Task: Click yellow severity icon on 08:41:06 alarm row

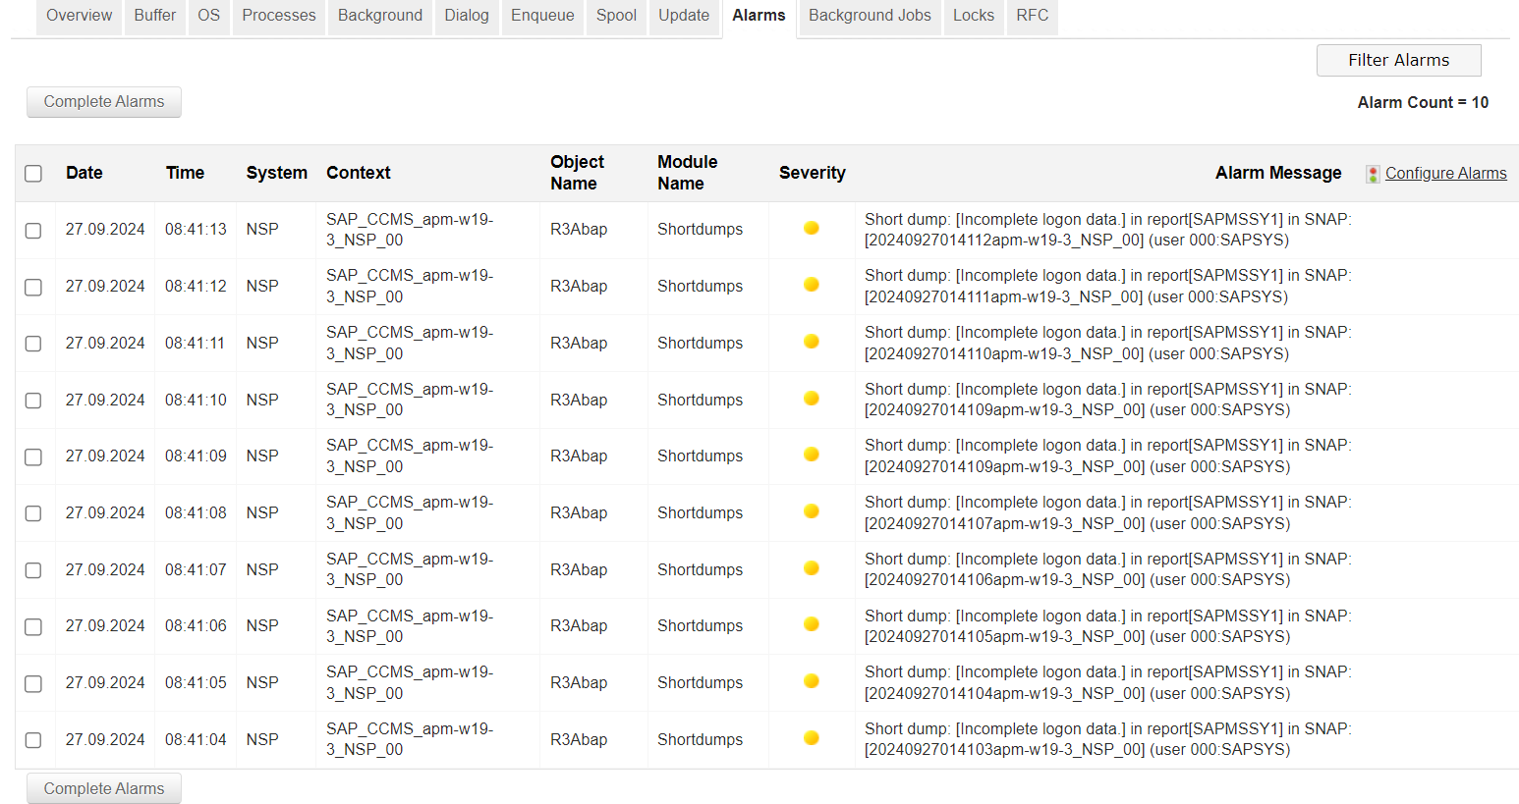Action: [811, 624]
